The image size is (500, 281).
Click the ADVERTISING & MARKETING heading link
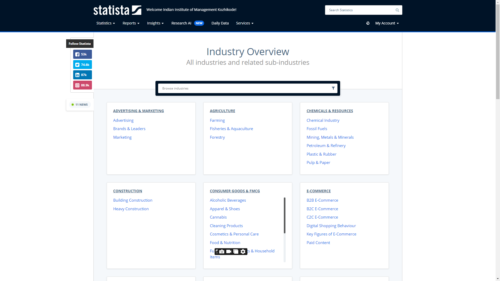coord(138,111)
